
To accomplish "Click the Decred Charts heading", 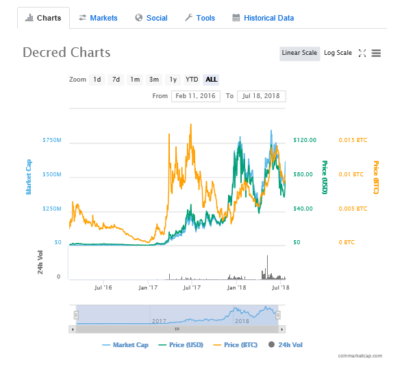I will pos(66,52).
